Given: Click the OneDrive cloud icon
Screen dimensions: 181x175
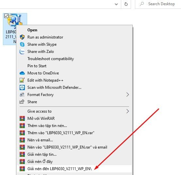Looking at the screenshot, I should click(22, 73).
